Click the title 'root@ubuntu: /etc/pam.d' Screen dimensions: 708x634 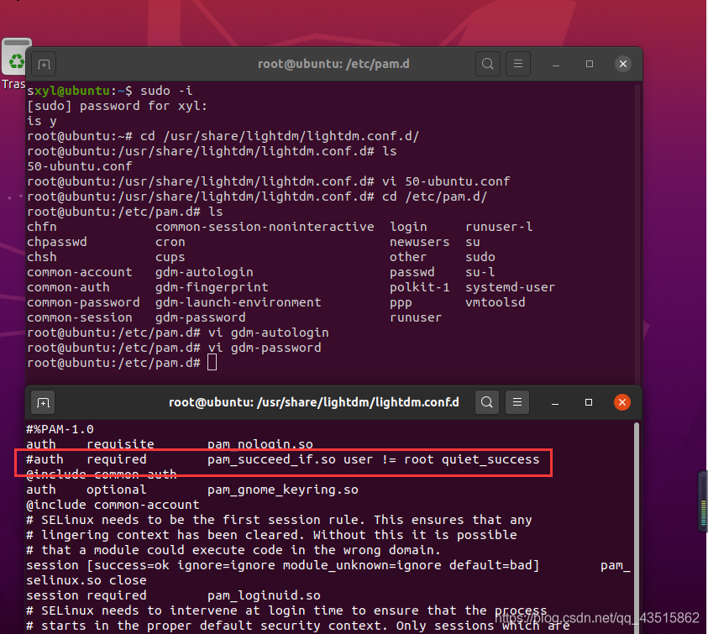pos(333,64)
